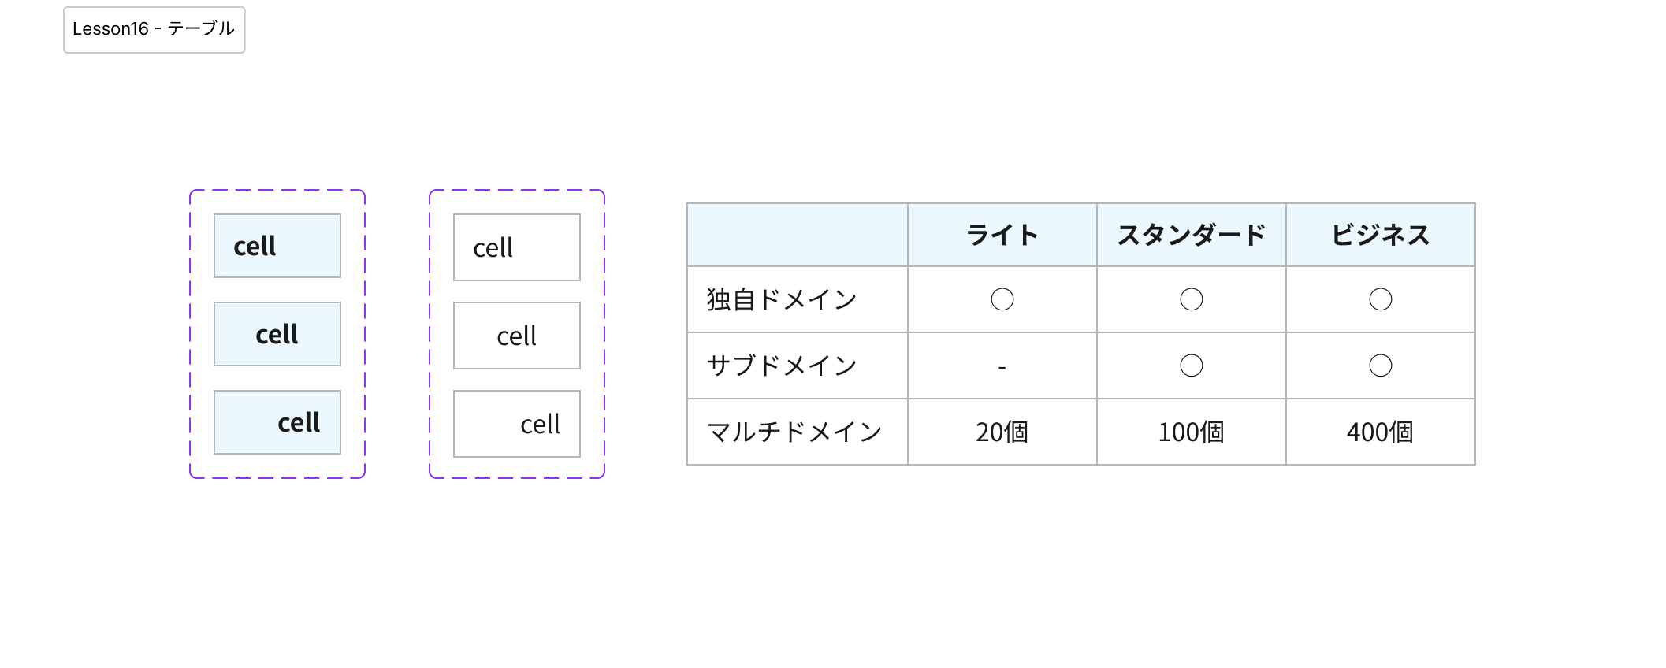The height and width of the screenshot is (668, 1666).
Task: Click the ライト column header
Action: [x=1002, y=235]
